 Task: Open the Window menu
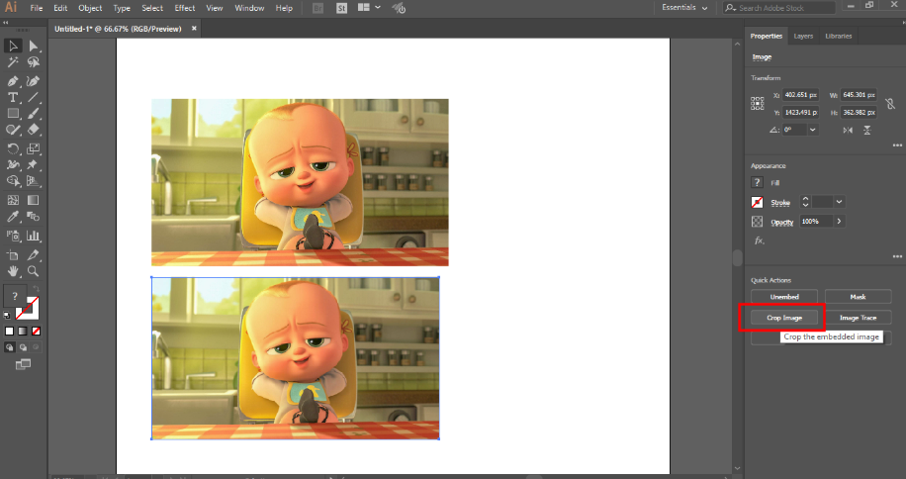(249, 8)
